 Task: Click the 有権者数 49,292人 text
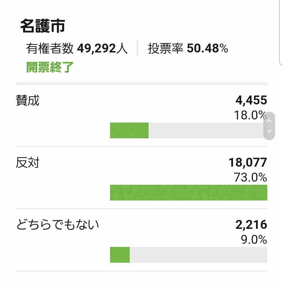77,49
